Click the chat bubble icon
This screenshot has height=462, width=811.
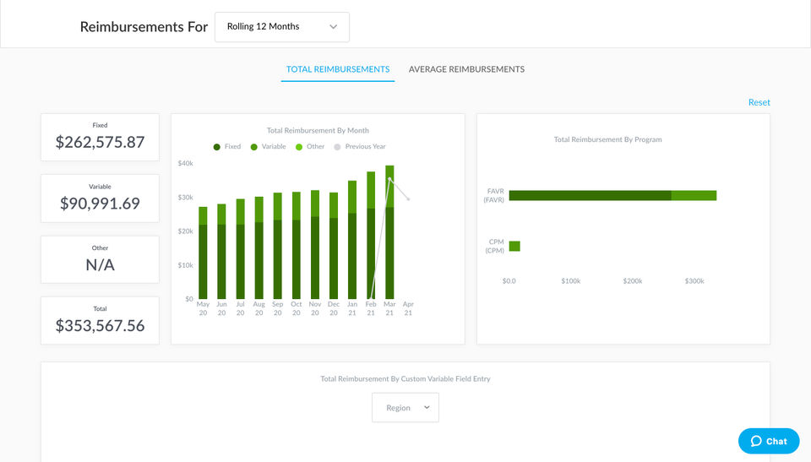coord(756,441)
